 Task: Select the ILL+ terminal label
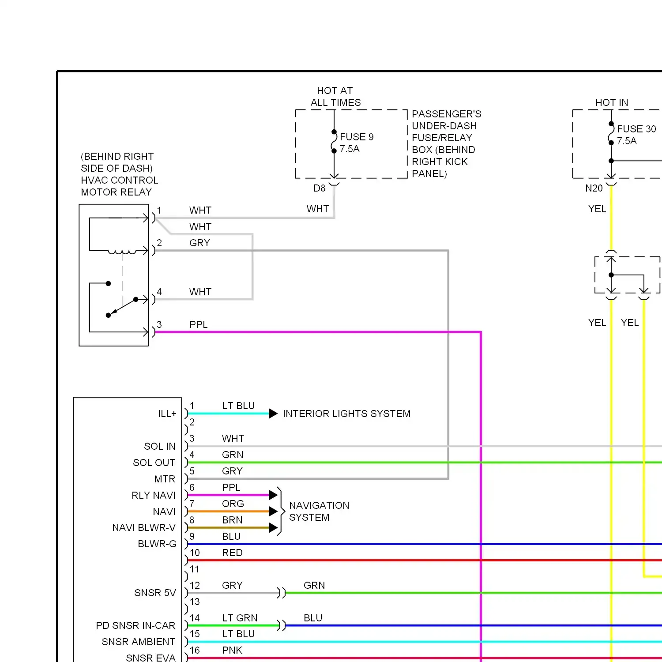tap(167, 414)
